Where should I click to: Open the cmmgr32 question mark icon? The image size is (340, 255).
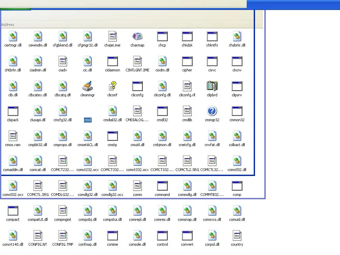click(x=212, y=111)
